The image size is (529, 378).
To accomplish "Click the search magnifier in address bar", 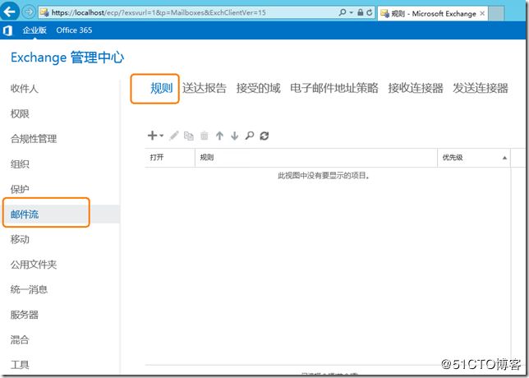I will coord(342,13).
